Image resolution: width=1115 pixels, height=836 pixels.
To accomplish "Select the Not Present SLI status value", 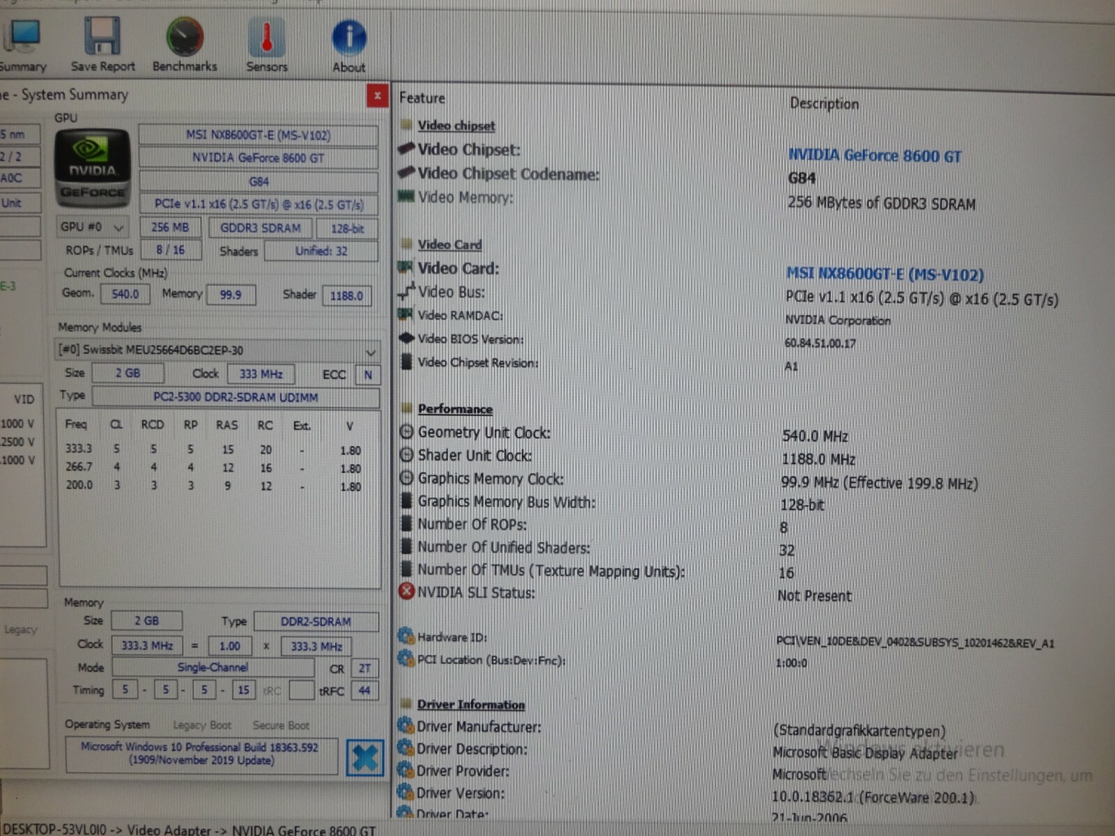I will pyautogui.click(x=815, y=596).
